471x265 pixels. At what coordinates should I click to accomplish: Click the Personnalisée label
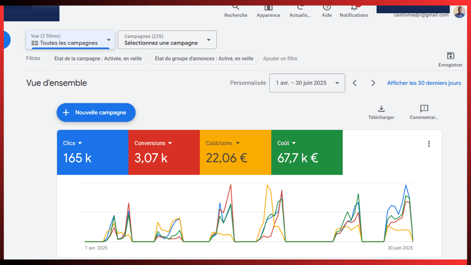[248, 83]
